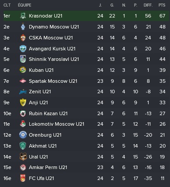Screen dimensions: 170x187
Task: Select the Orenburg U21 team name
Action: [x=45, y=135]
